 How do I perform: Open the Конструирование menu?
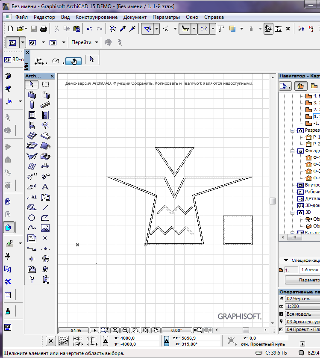97,17
